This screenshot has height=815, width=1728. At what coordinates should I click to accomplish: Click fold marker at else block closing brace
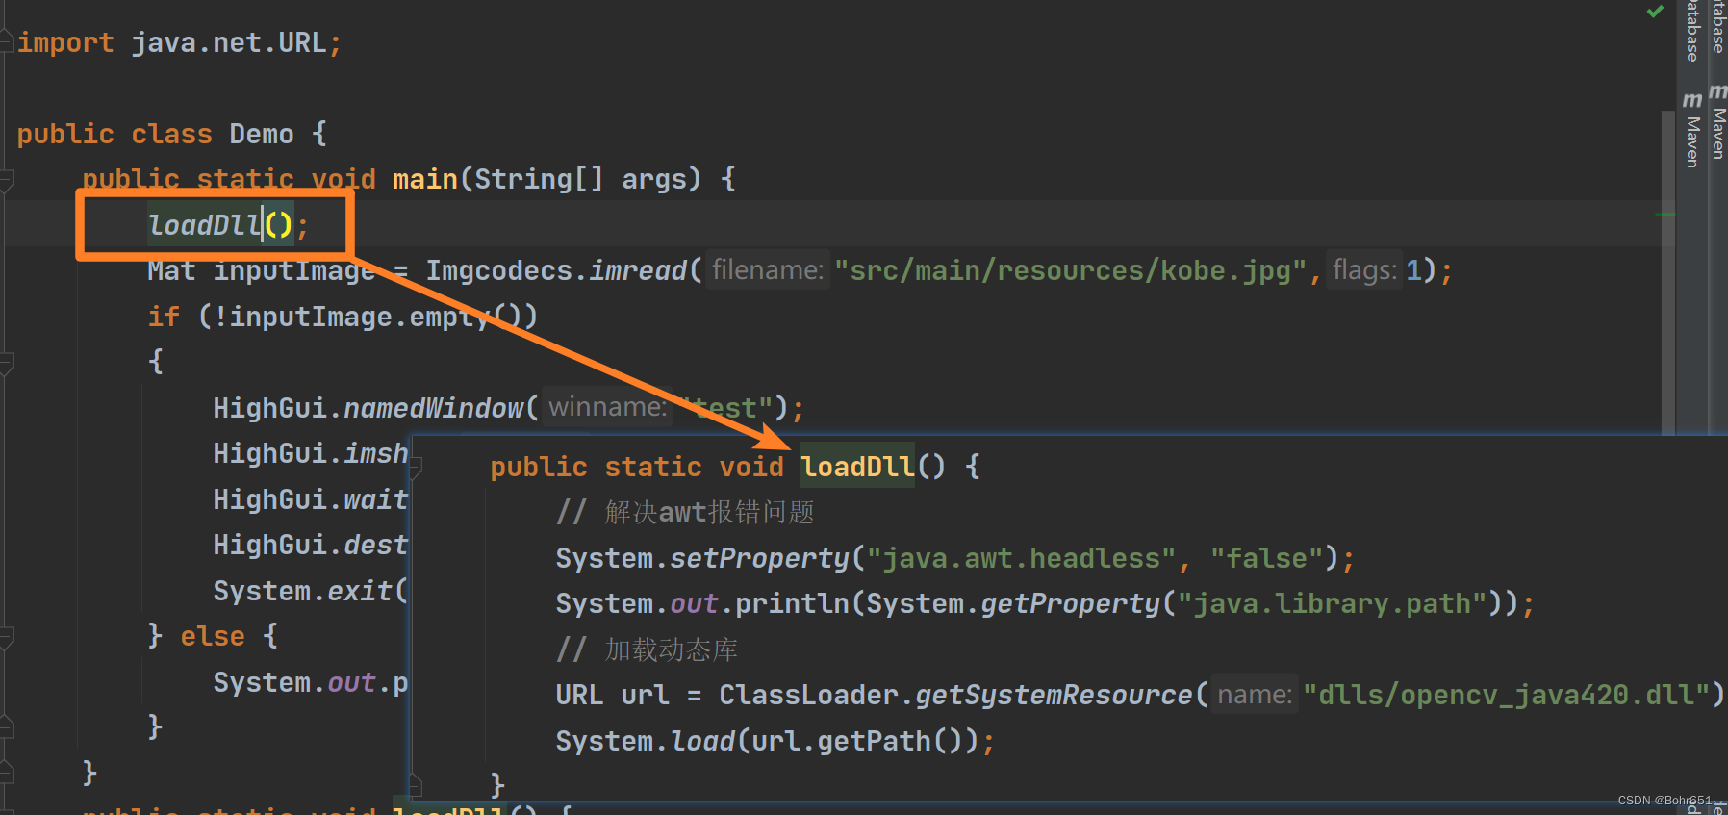(7, 726)
